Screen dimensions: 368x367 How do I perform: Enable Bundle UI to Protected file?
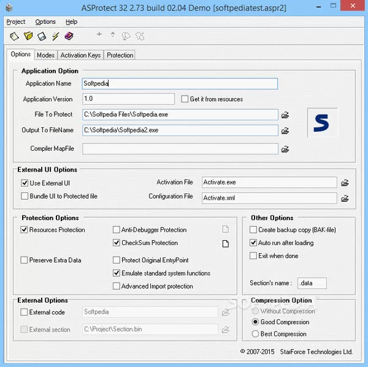[25, 196]
